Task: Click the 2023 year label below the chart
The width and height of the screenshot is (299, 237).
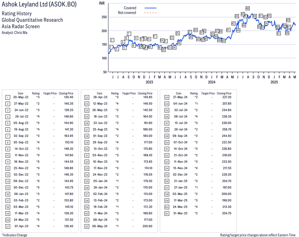Action: (x=149, y=82)
